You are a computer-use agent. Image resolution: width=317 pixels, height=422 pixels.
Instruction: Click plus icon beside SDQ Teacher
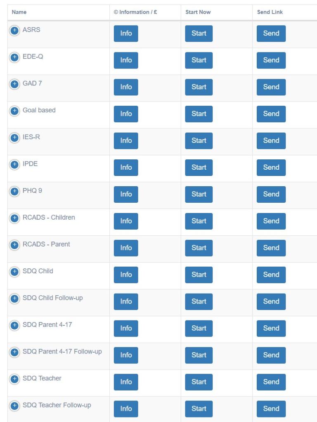pyautogui.click(x=14, y=379)
